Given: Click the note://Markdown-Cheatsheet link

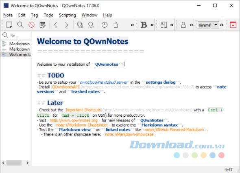Looking at the screenshot, I should pos(82,125).
